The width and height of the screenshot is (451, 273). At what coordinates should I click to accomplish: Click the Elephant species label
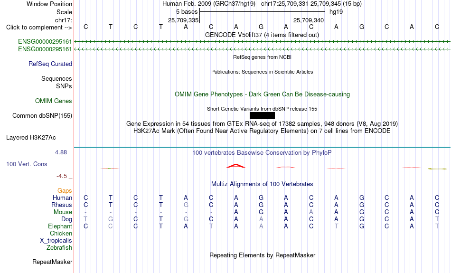[x=60, y=226]
